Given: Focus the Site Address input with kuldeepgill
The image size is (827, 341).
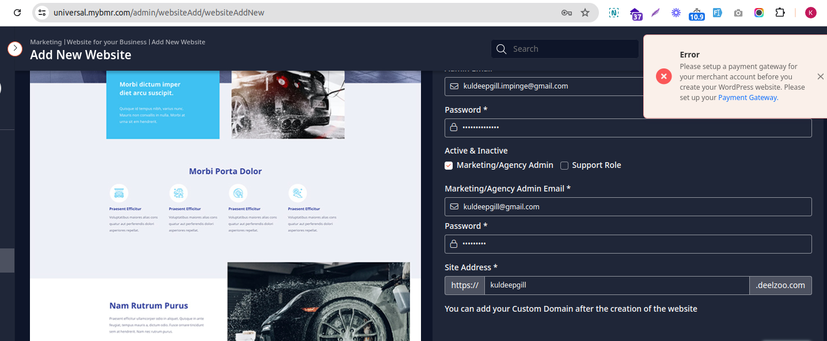Looking at the screenshot, I should point(616,285).
